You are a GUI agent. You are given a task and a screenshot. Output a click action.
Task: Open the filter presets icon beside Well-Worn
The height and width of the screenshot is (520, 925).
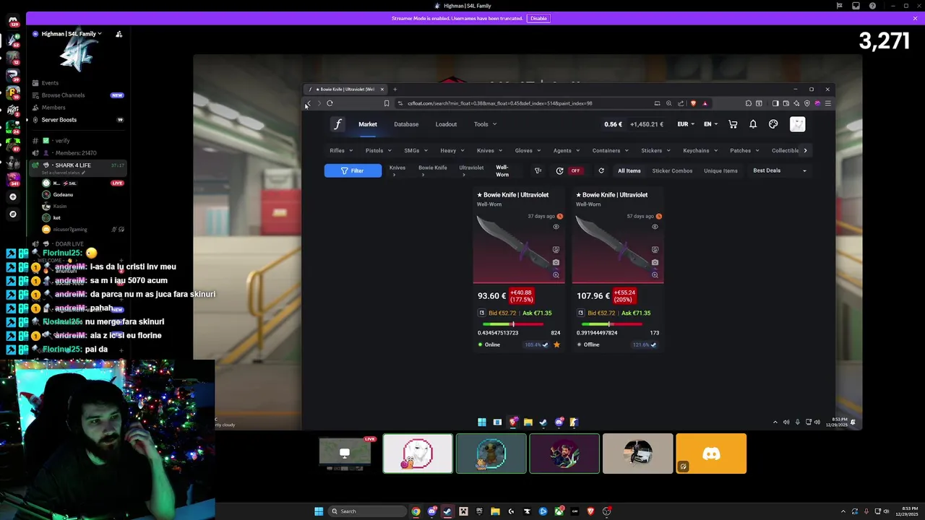click(538, 170)
